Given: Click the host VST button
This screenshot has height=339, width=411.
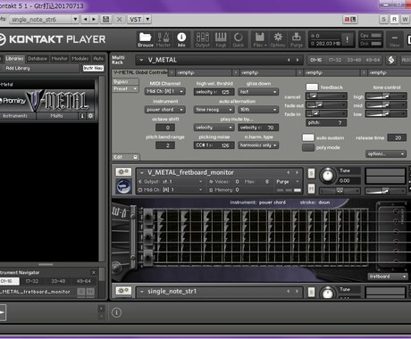Looking at the screenshot, I should pos(136,20).
